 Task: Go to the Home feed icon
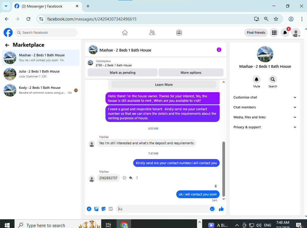pyautogui.click(x=125, y=33)
